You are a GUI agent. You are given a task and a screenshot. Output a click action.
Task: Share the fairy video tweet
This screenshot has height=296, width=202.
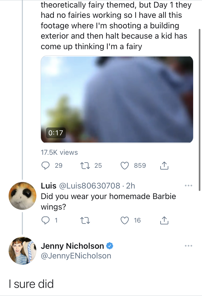coord(164,166)
